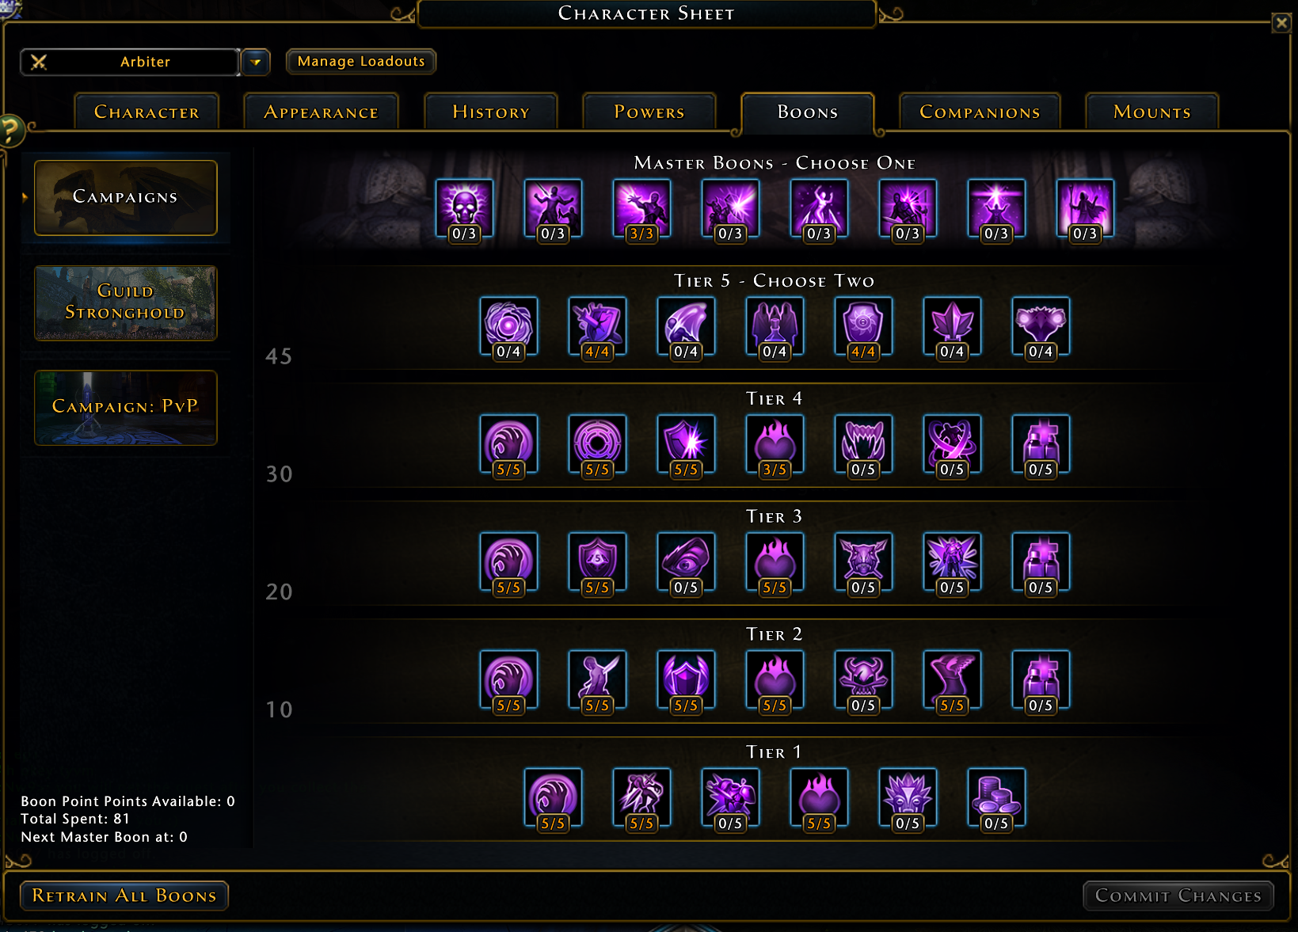Open the Arbiter loadout selector box
1298x932 pixels.
pos(130,62)
